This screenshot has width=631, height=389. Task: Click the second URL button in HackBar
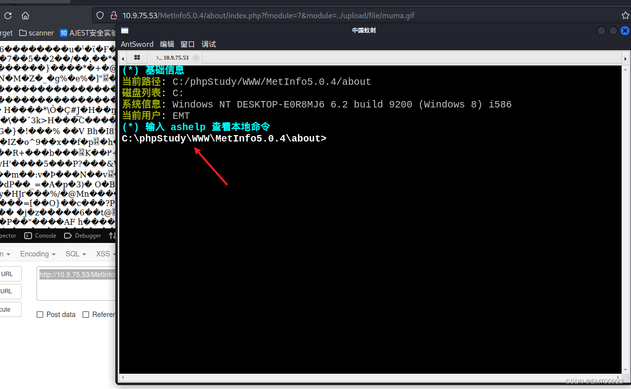[x=10, y=291]
